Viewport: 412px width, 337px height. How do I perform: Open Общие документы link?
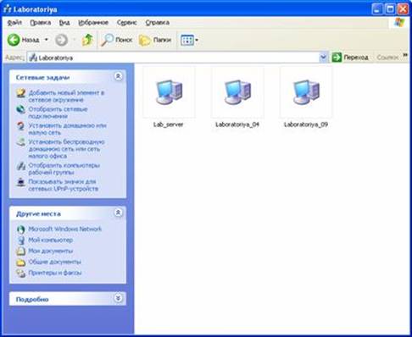coord(55,262)
